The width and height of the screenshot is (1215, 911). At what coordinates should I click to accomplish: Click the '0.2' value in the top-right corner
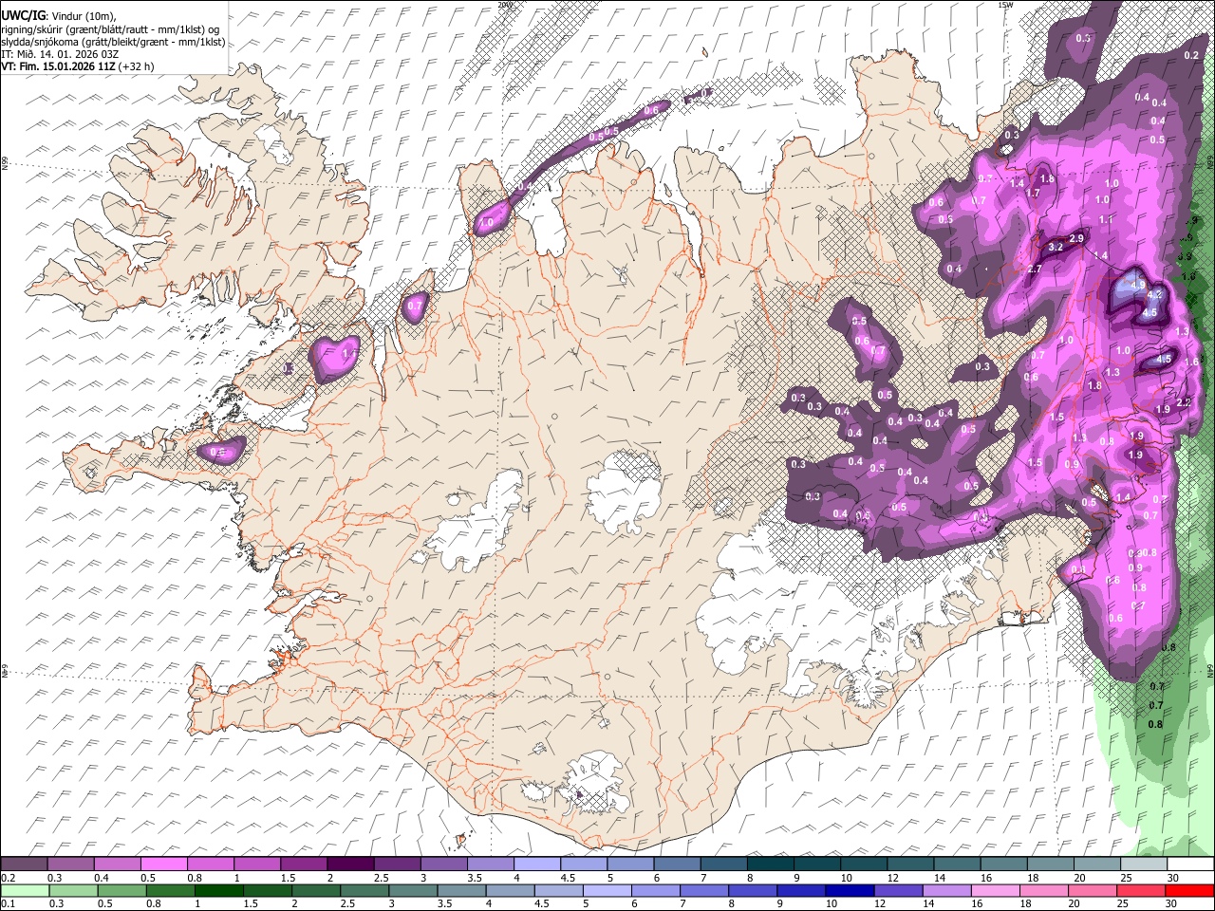pos(1192,55)
